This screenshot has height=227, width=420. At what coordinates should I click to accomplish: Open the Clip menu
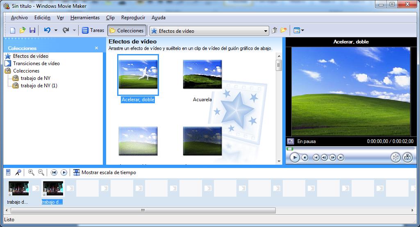tap(110, 18)
